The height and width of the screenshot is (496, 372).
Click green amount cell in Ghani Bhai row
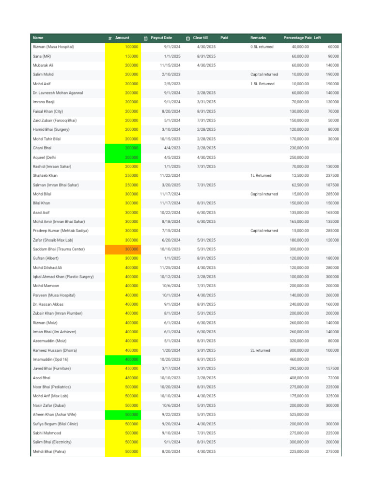[x=123, y=148]
